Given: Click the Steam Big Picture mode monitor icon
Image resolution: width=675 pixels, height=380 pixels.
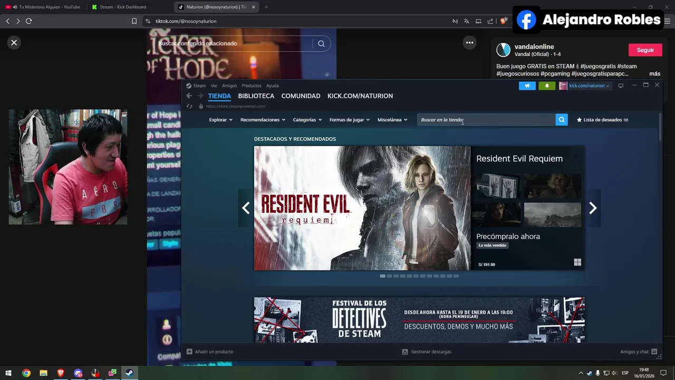Looking at the screenshot, I should [621, 86].
